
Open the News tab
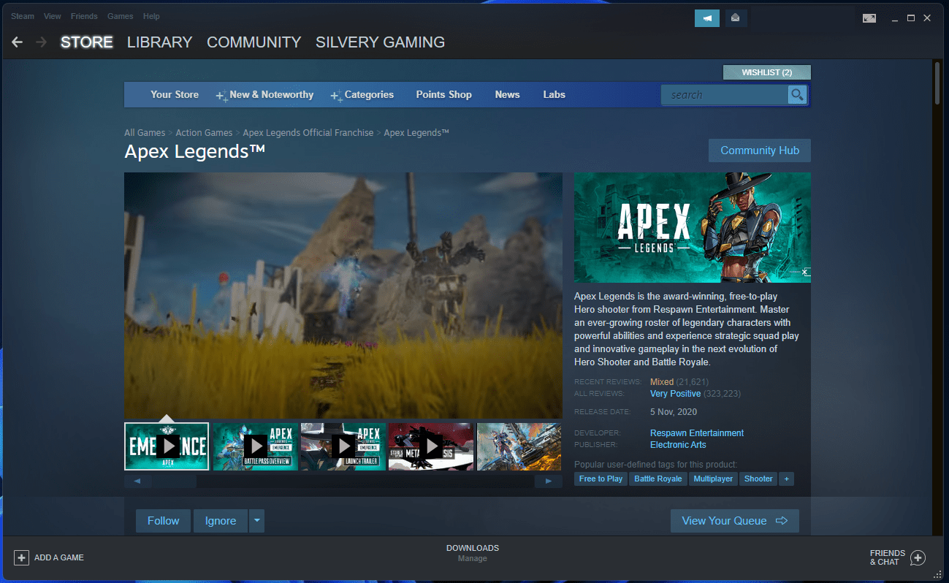(507, 95)
